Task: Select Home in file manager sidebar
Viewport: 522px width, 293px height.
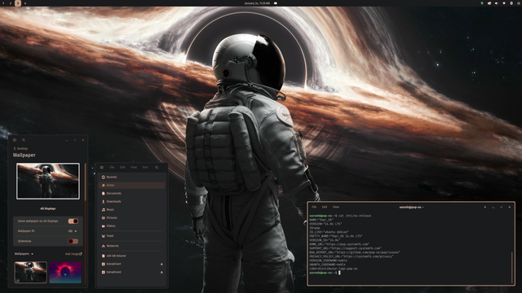Action: [132, 185]
